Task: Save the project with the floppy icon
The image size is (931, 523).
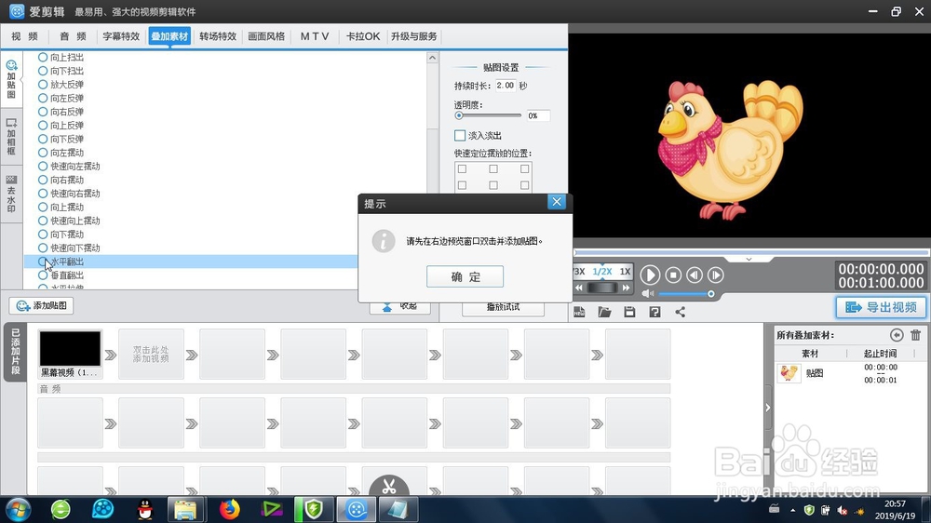Action: pyautogui.click(x=629, y=312)
